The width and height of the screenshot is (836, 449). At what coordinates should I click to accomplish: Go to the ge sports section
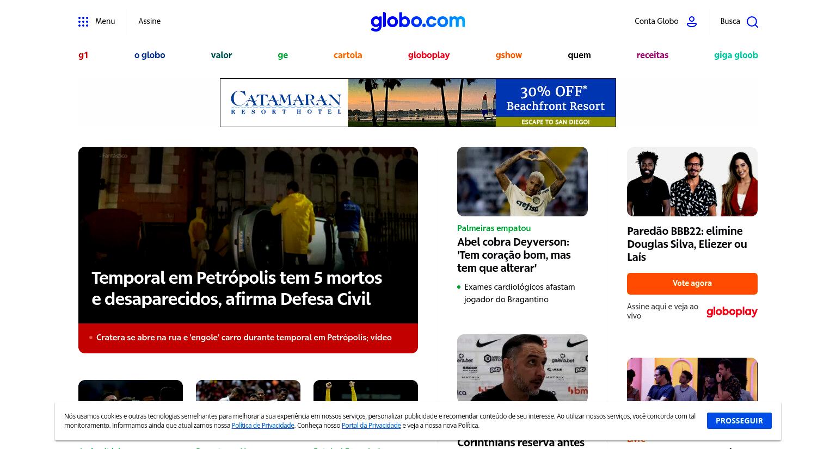point(282,55)
